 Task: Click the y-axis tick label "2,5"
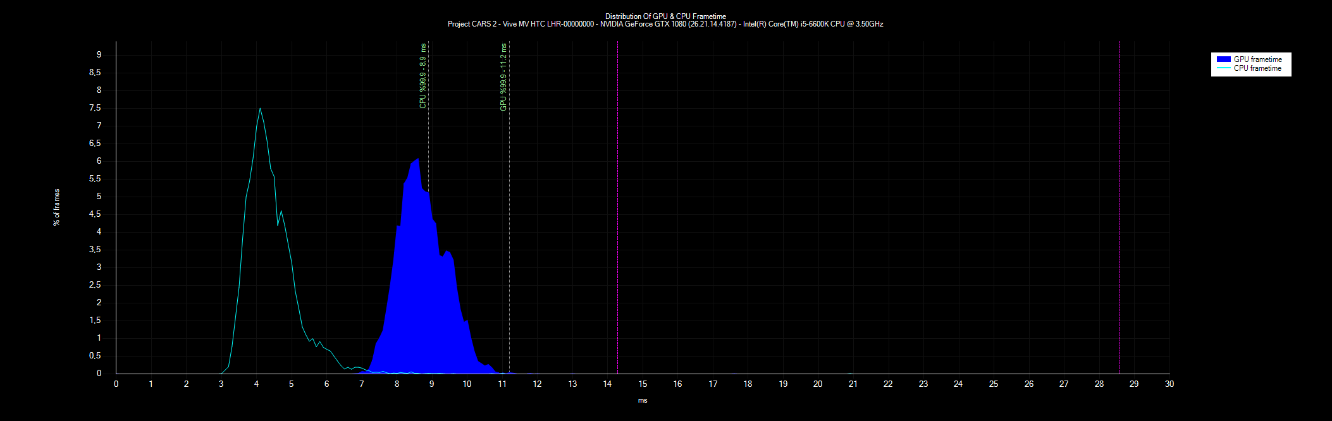(x=95, y=284)
